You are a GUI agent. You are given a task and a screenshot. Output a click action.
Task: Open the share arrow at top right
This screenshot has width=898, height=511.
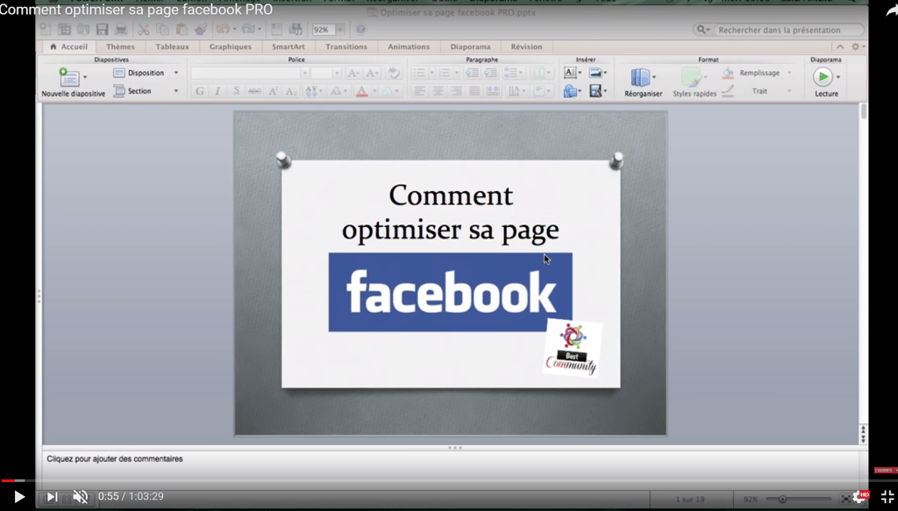[891, 10]
